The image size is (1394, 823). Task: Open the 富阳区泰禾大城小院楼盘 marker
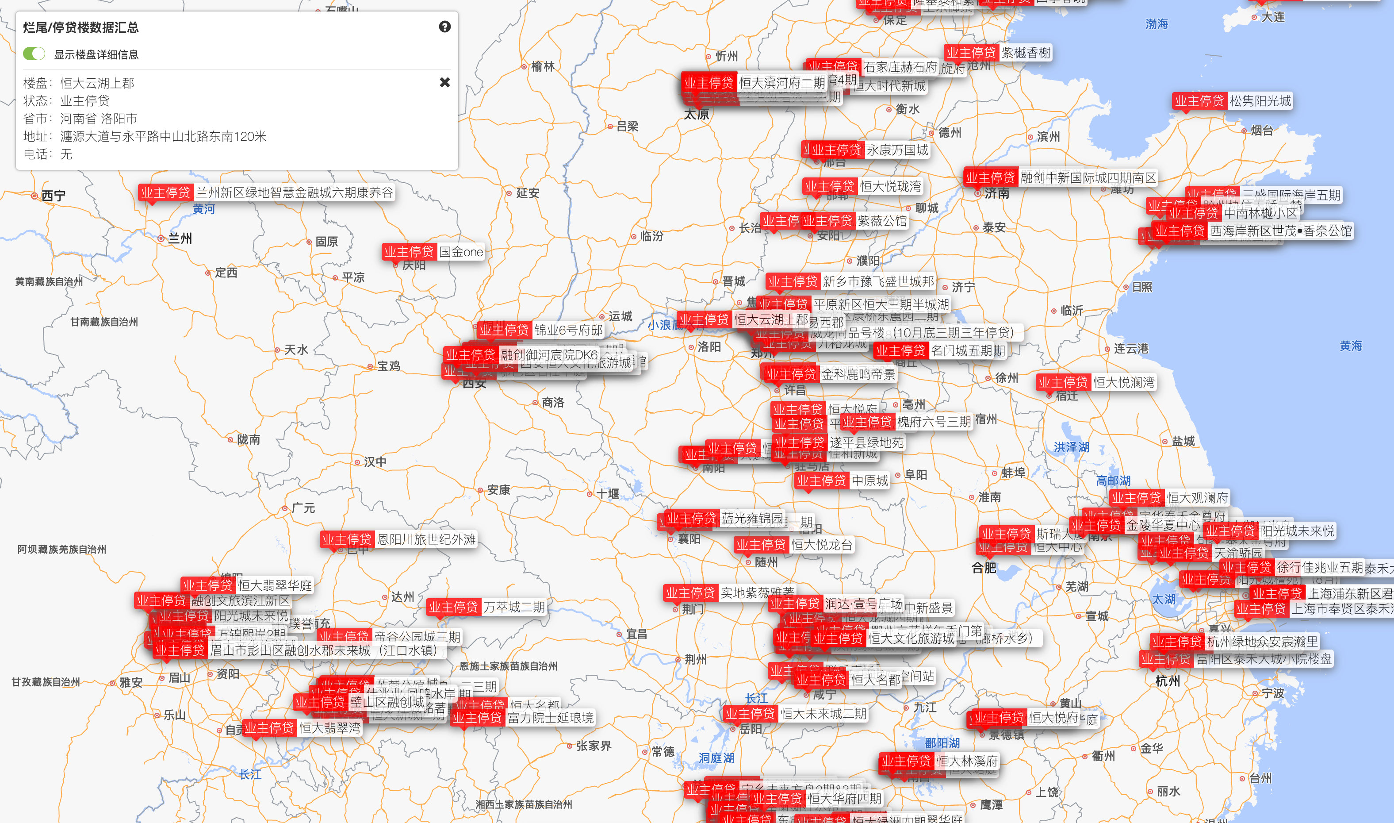click(1236, 659)
